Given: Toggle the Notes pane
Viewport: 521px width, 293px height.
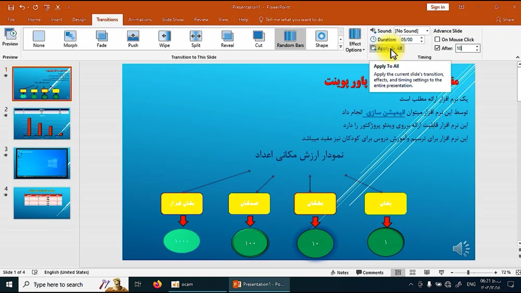Looking at the screenshot, I should pyautogui.click(x=340, y=272).
